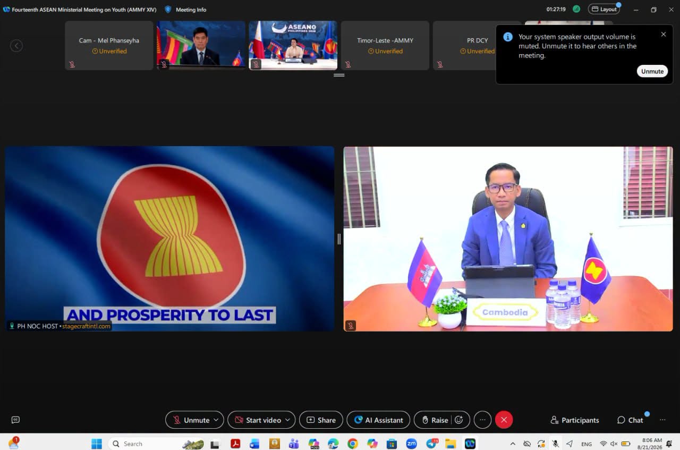Click the PH NOC HOST name label

pos(37,326)
